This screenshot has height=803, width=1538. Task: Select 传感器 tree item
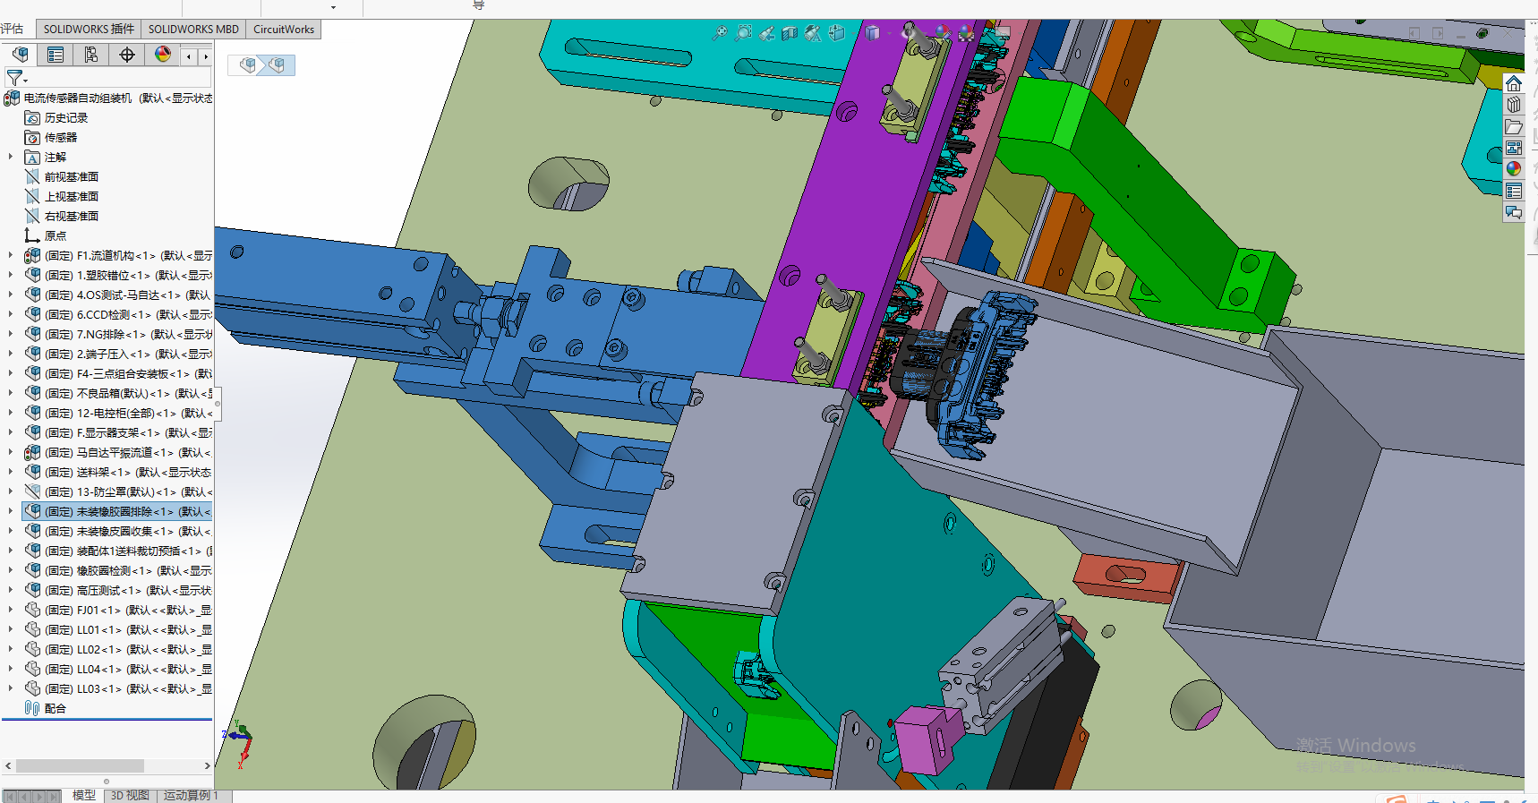click(x=61, y=137)
